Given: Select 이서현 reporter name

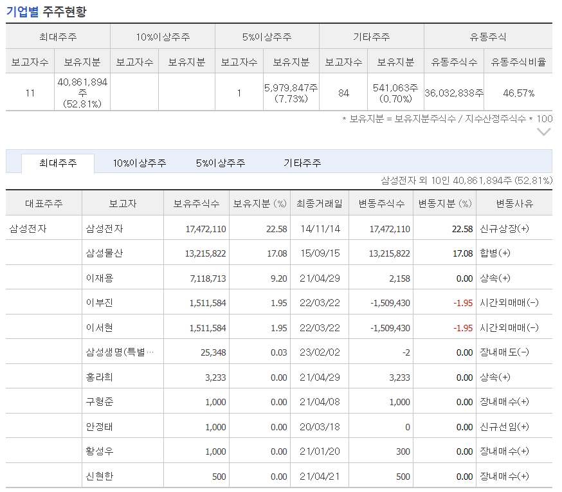Looking at the screenshot, I should click(x=100, y=328).
